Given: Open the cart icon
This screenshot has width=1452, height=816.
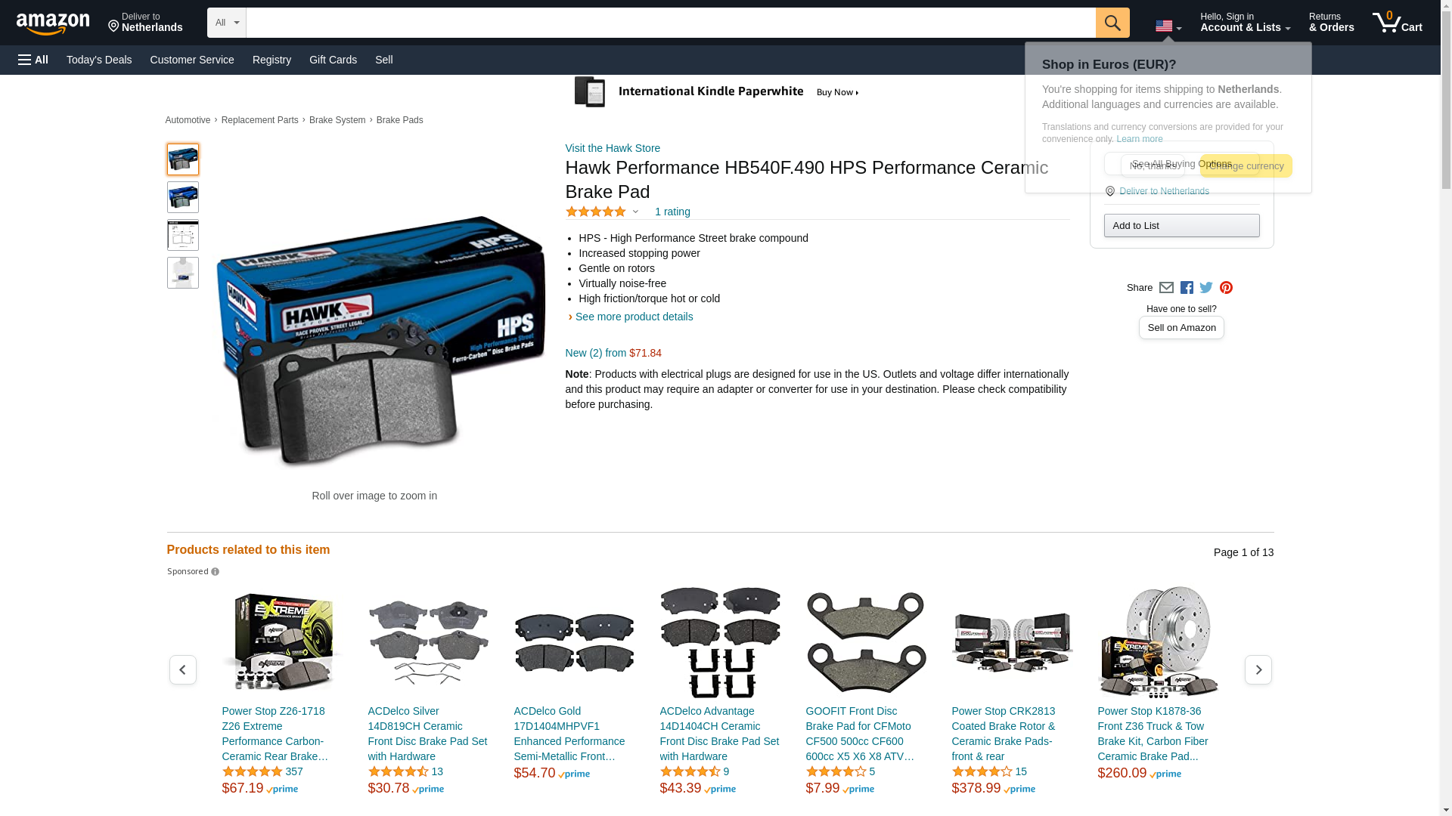Looking at the screenshot, I should pyautogui.click(x=1397, y=23).
